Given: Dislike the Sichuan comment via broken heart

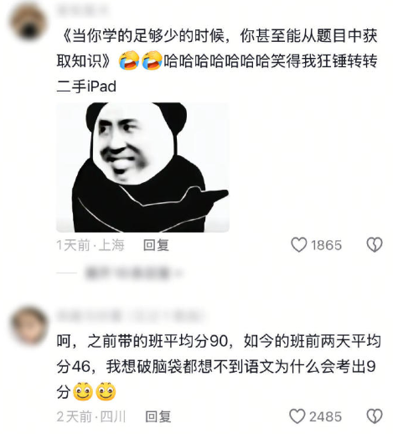Looking at the screenshot, I should (x=375, y=416).
